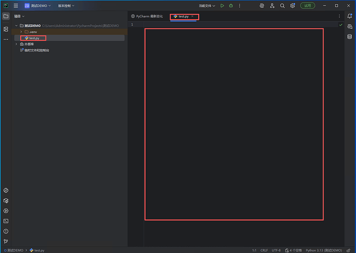Open Python Packages tool window
Viewport: 356px width, 253px height.
click(x=6, y=200)
